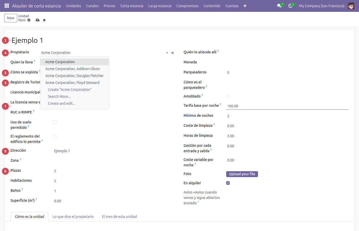Switch to Cómo es la unidad tab

[x=29, y=217]
